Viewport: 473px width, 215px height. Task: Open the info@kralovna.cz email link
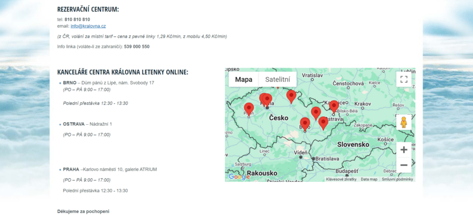88,26
